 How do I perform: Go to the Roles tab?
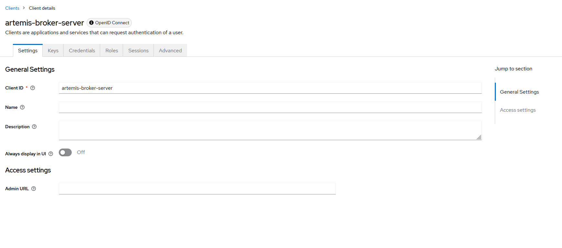click(x=111, y=51)
